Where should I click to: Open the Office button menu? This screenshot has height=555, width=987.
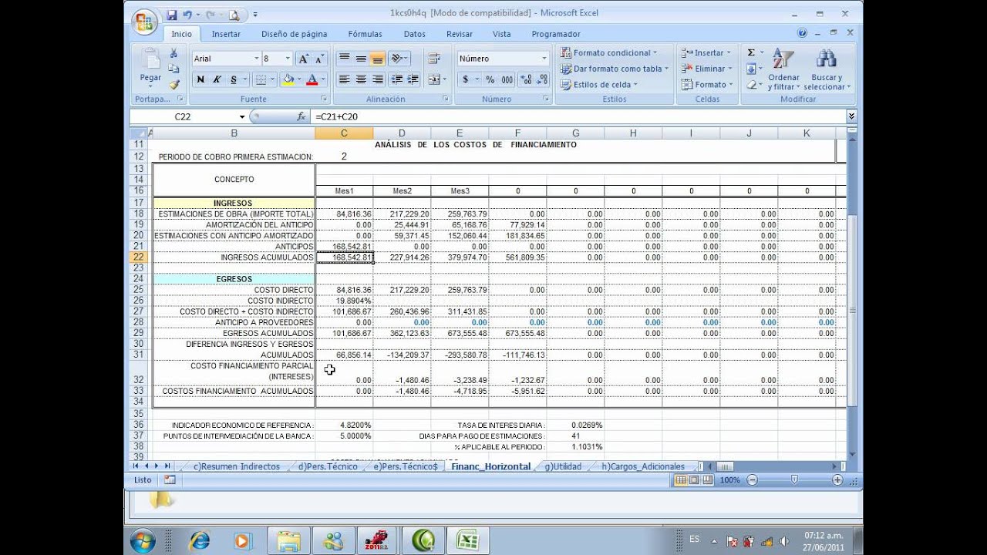[145, 22]
